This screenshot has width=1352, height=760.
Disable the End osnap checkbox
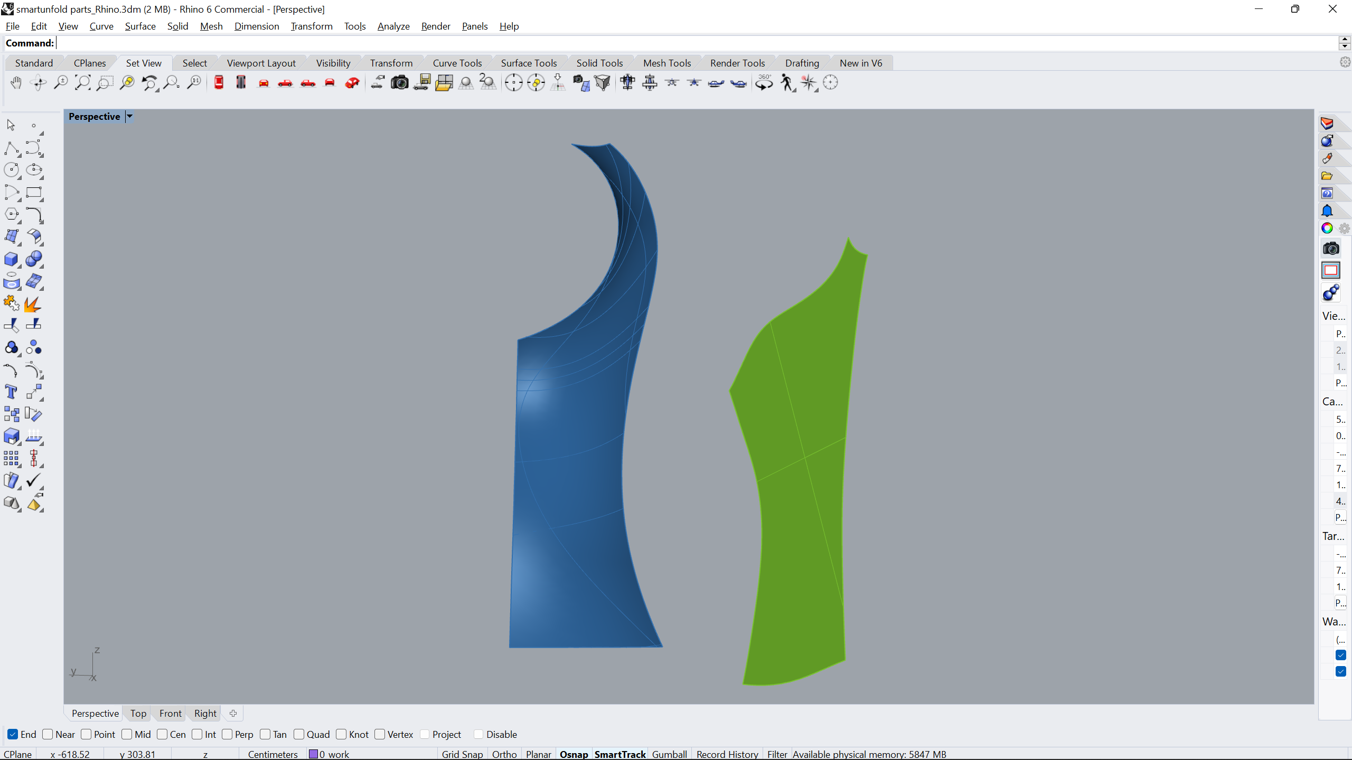click(13, 734)
